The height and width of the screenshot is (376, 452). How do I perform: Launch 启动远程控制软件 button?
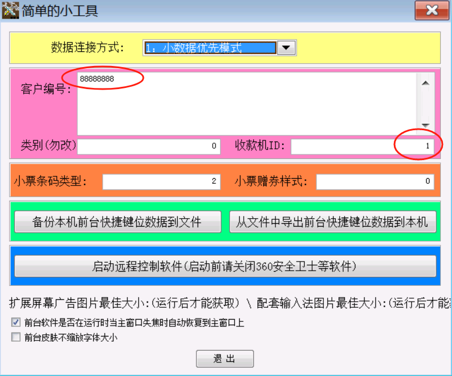(225, 266)
